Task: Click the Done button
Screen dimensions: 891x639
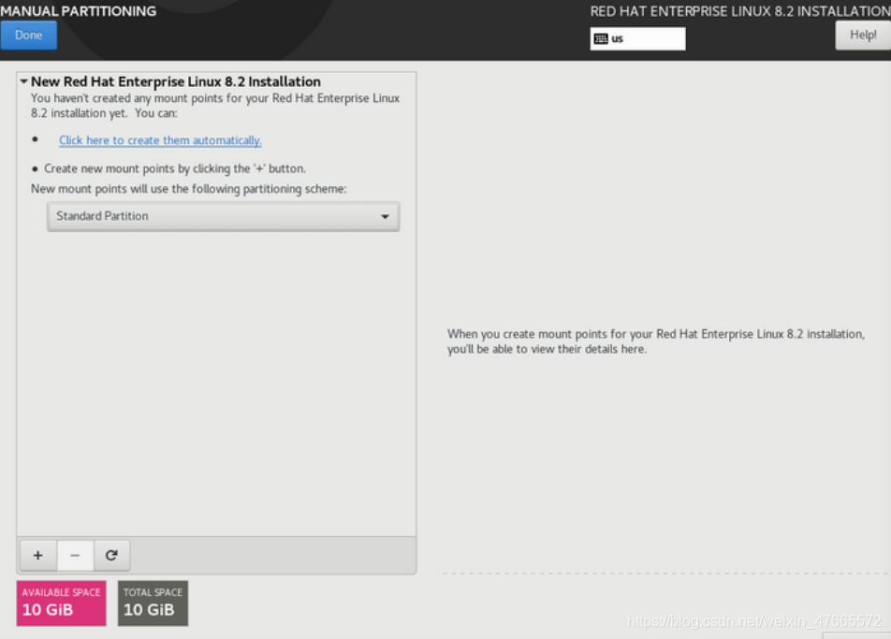Action: 28,36
